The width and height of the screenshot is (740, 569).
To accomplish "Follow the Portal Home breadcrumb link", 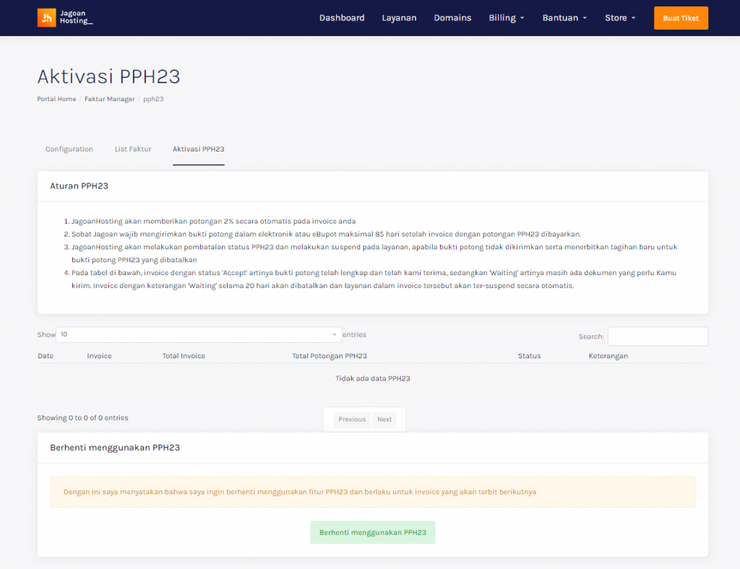I will 56,99.
